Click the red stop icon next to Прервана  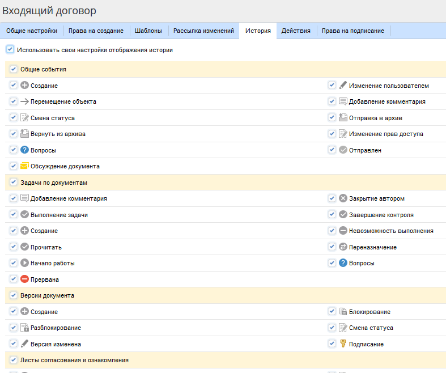[x=24, y=279]
